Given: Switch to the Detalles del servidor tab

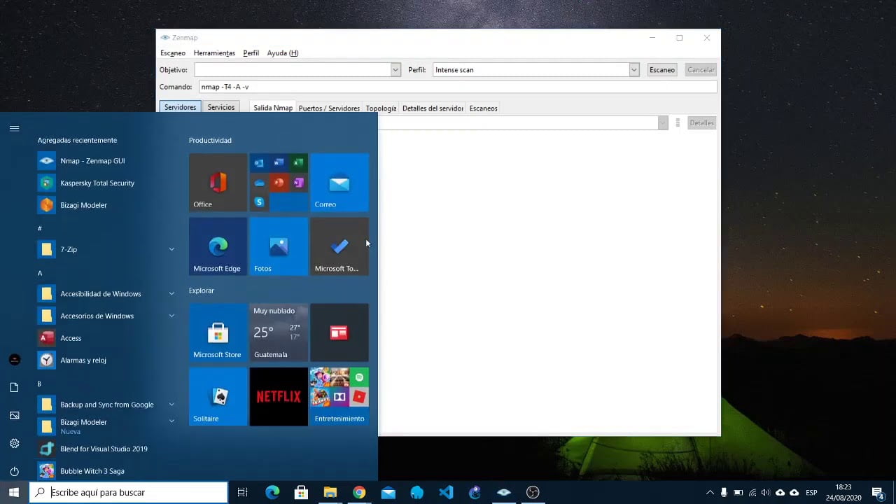Looking at the screenshot, I should pyautogui.click(x=433, y=108).
